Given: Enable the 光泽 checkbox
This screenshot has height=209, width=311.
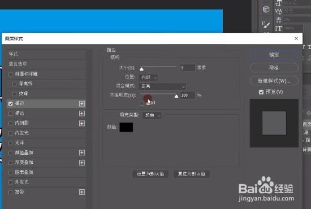Looking at the screenshot, I should (x=10, y=143).
